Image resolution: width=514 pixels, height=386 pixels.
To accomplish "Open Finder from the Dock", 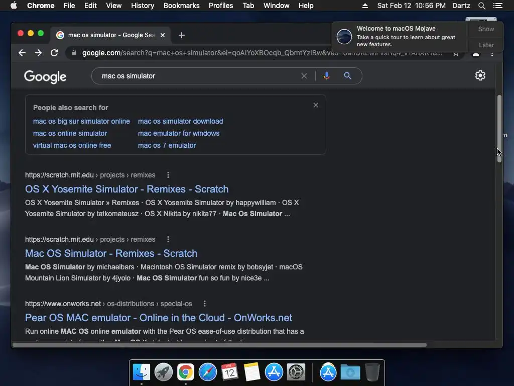I will [x=142, y=372].
